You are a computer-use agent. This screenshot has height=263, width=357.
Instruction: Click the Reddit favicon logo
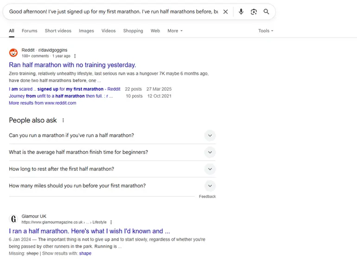tap(13, 53)
